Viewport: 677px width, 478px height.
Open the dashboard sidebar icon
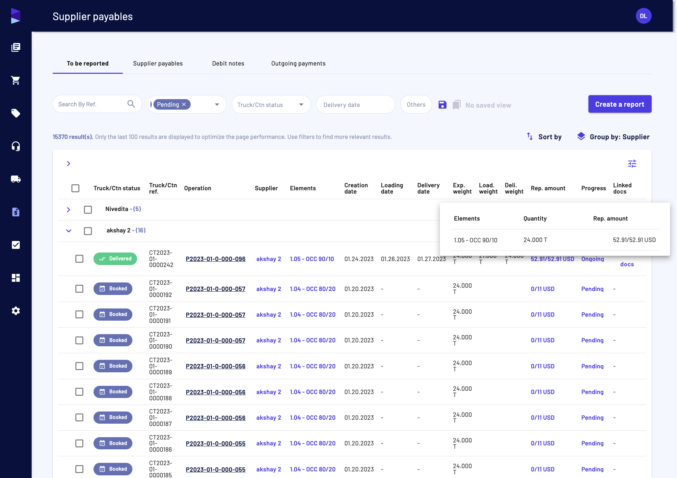pos(16,278)
